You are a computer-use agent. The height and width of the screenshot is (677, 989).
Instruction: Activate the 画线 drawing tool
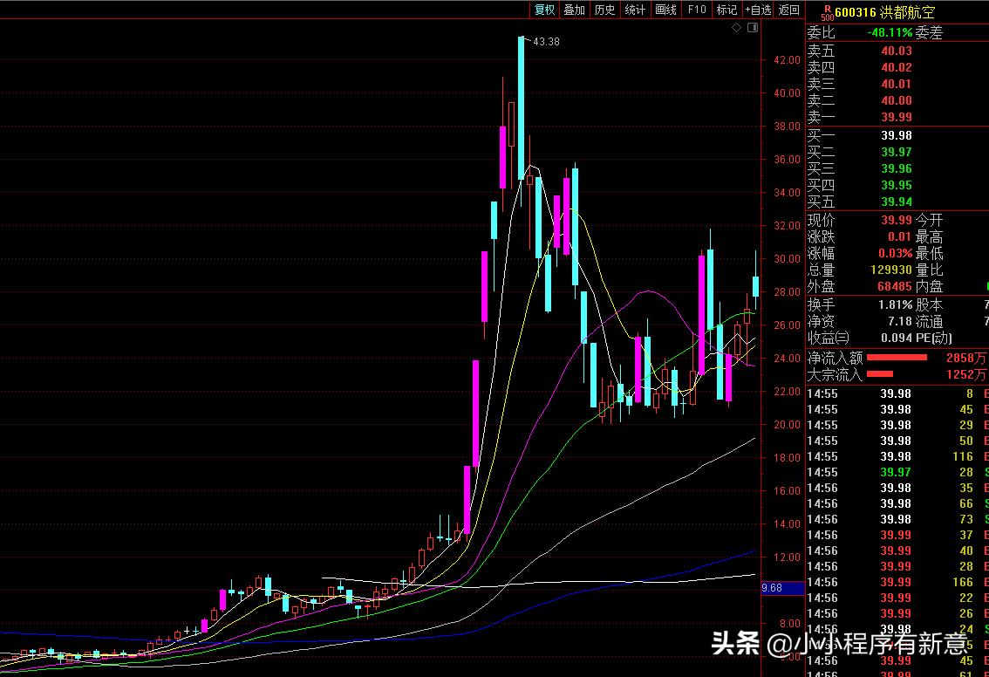665,10
